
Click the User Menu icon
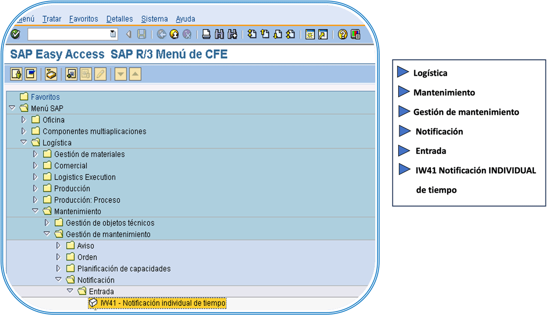17,74
